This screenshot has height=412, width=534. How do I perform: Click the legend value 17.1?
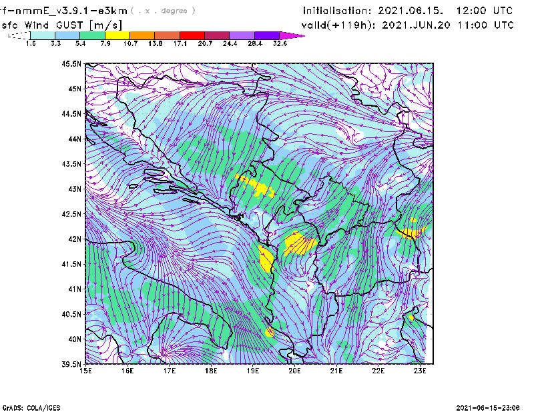[x=180, y=43]
